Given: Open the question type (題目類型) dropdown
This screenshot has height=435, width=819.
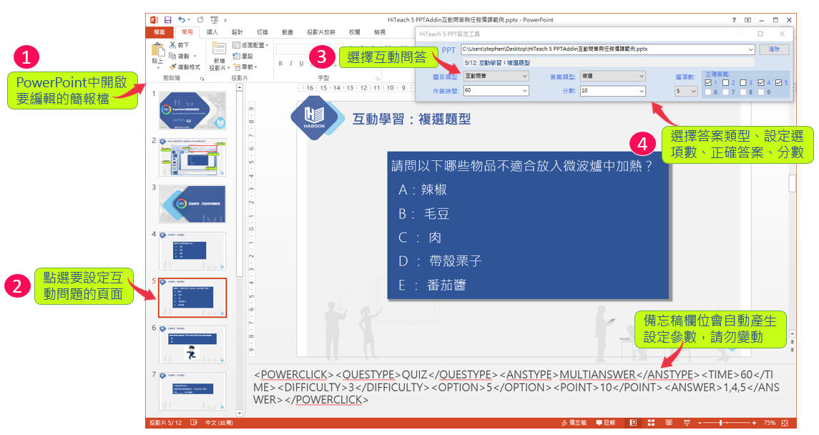Looking at the screenshot, I should point(496,77).
